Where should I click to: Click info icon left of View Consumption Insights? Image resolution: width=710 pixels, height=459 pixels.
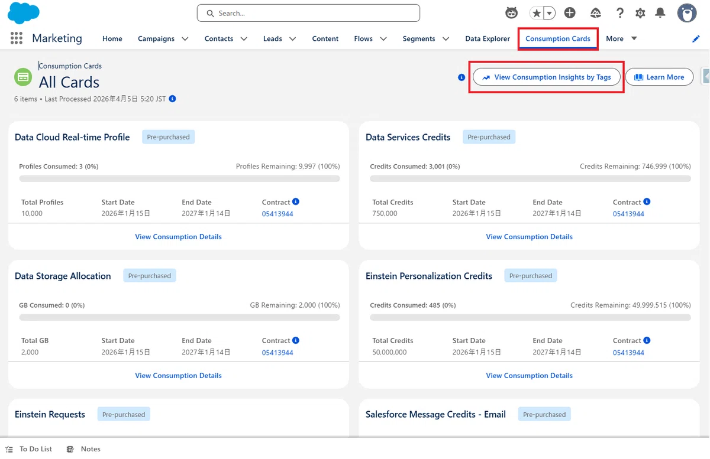[x=461, y=77]
